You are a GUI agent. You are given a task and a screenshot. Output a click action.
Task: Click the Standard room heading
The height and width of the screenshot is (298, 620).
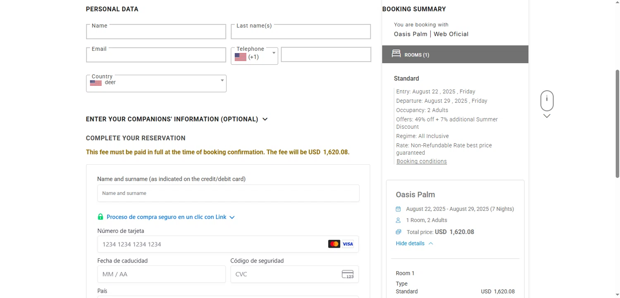[406, 78]
